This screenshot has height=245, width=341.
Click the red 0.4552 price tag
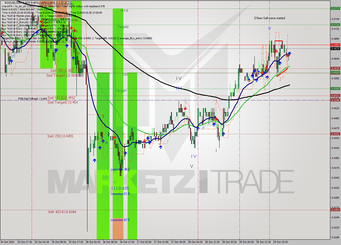tap(335, 95)
